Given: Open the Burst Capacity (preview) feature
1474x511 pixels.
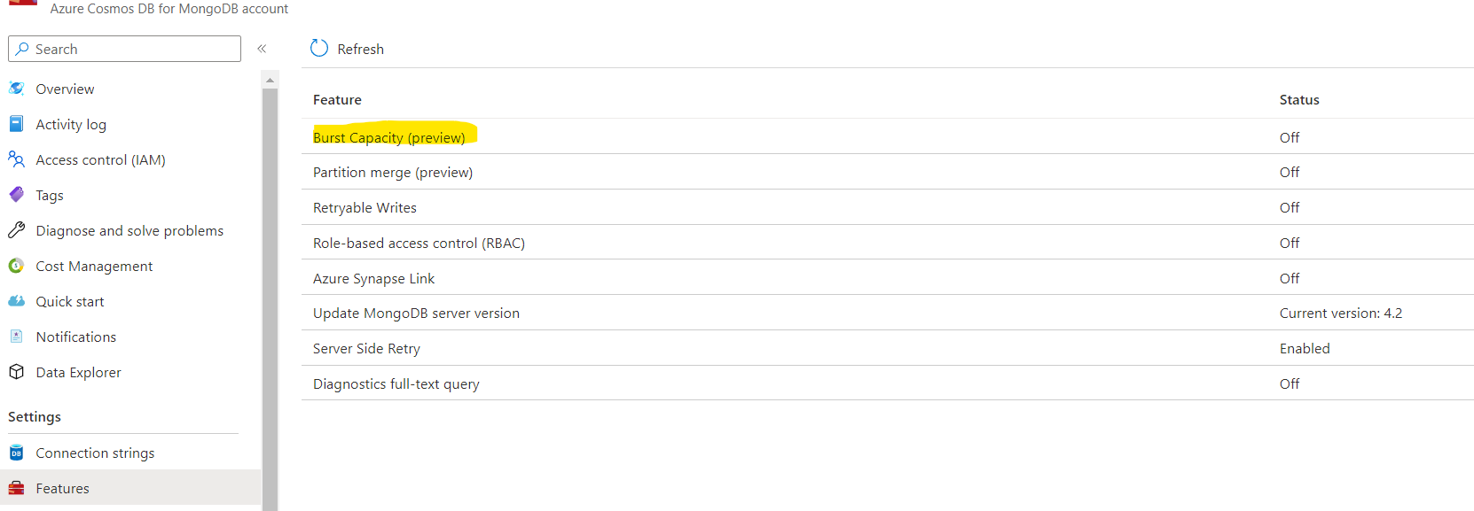Looking at the screenshot, I should (x=389, y=136).
